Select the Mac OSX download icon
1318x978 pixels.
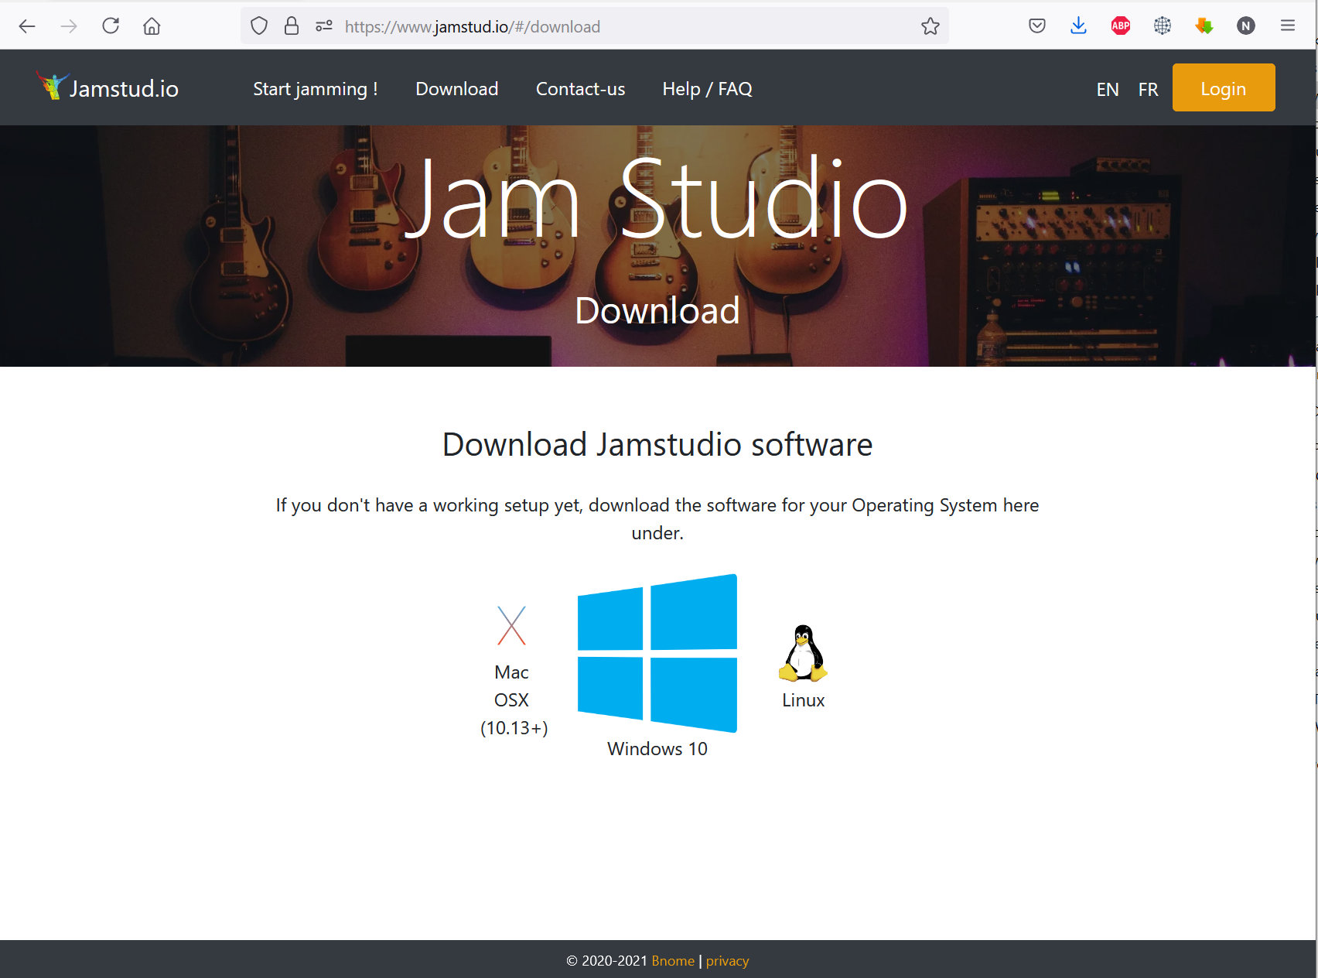[x=511, y=627]
